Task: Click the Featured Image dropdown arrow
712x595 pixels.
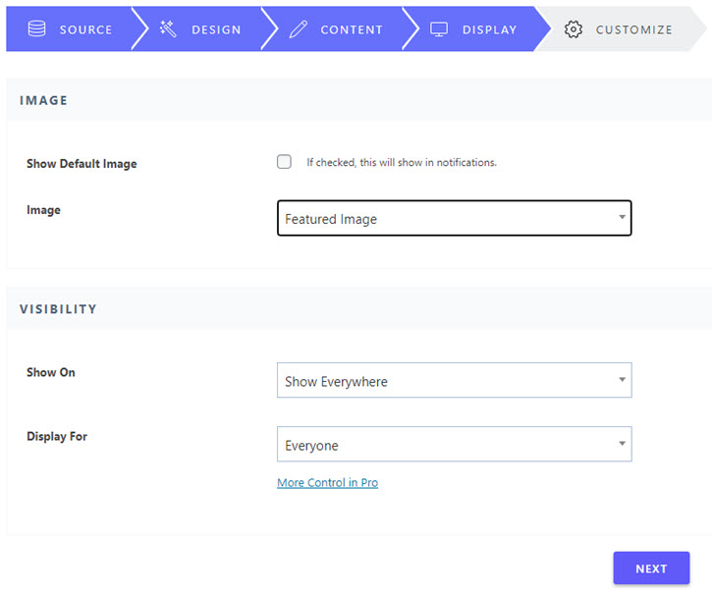Action: point(622,217)
